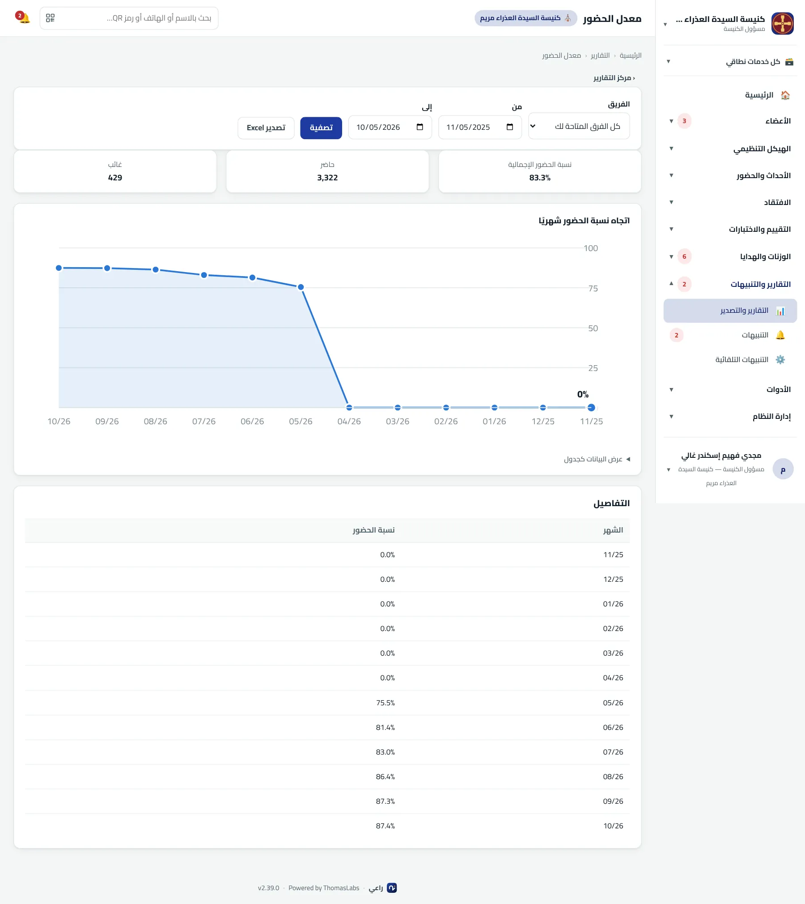Viewport: 805px width, 904px height.
Task: Click the church logo in sidebar header
Action: point(782,23)
